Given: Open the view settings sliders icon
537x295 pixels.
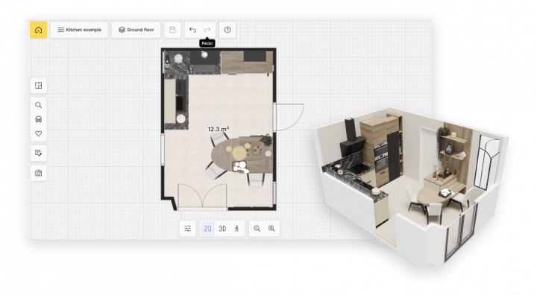Looking at the screenshot, I should point(188,228).
